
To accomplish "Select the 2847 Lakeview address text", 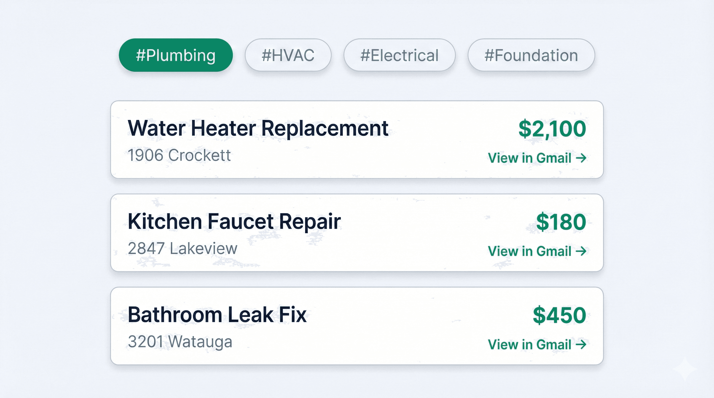I will click(182, 248).
